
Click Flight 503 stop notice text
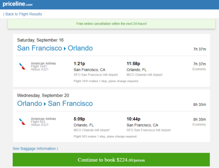click(105, 137)
